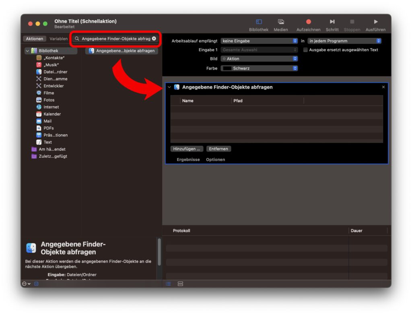
Task: Remove the action with its close x
Action: click(383, 87)
